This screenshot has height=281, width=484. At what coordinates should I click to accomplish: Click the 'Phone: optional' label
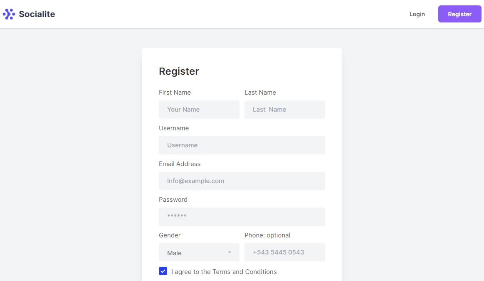[267, 235]
